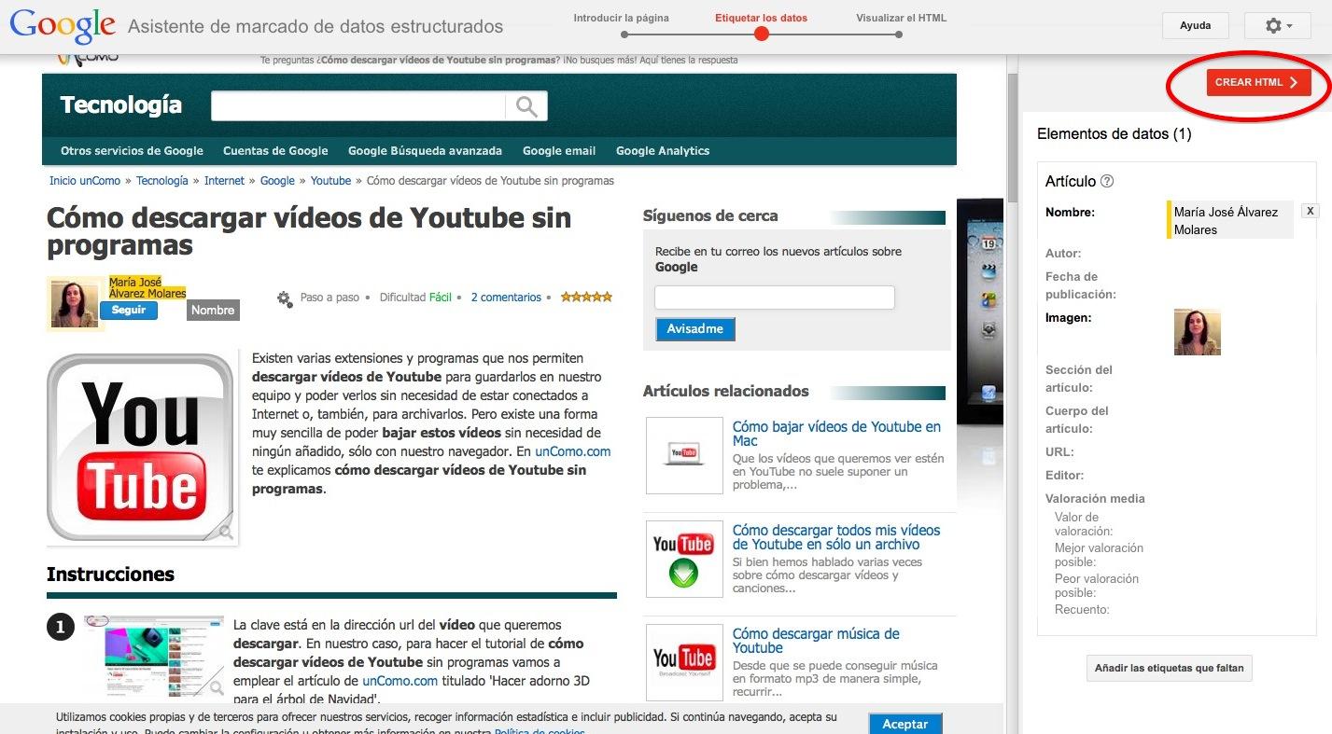Click Añadir las etiquetas que faltan button
Screen dimensions: 1332x734
coord(1169,668)
